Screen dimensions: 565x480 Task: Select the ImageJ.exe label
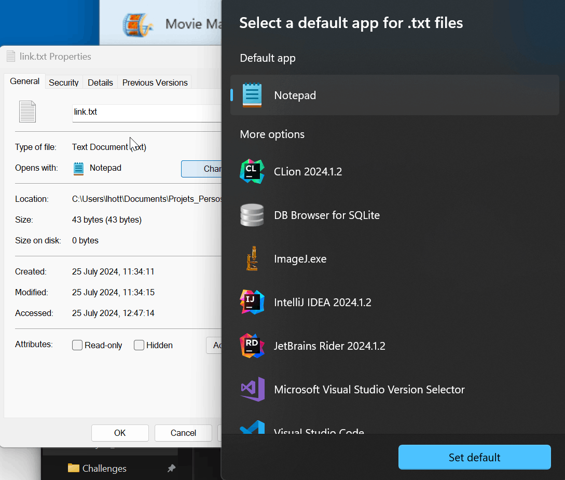coord(300,259)
